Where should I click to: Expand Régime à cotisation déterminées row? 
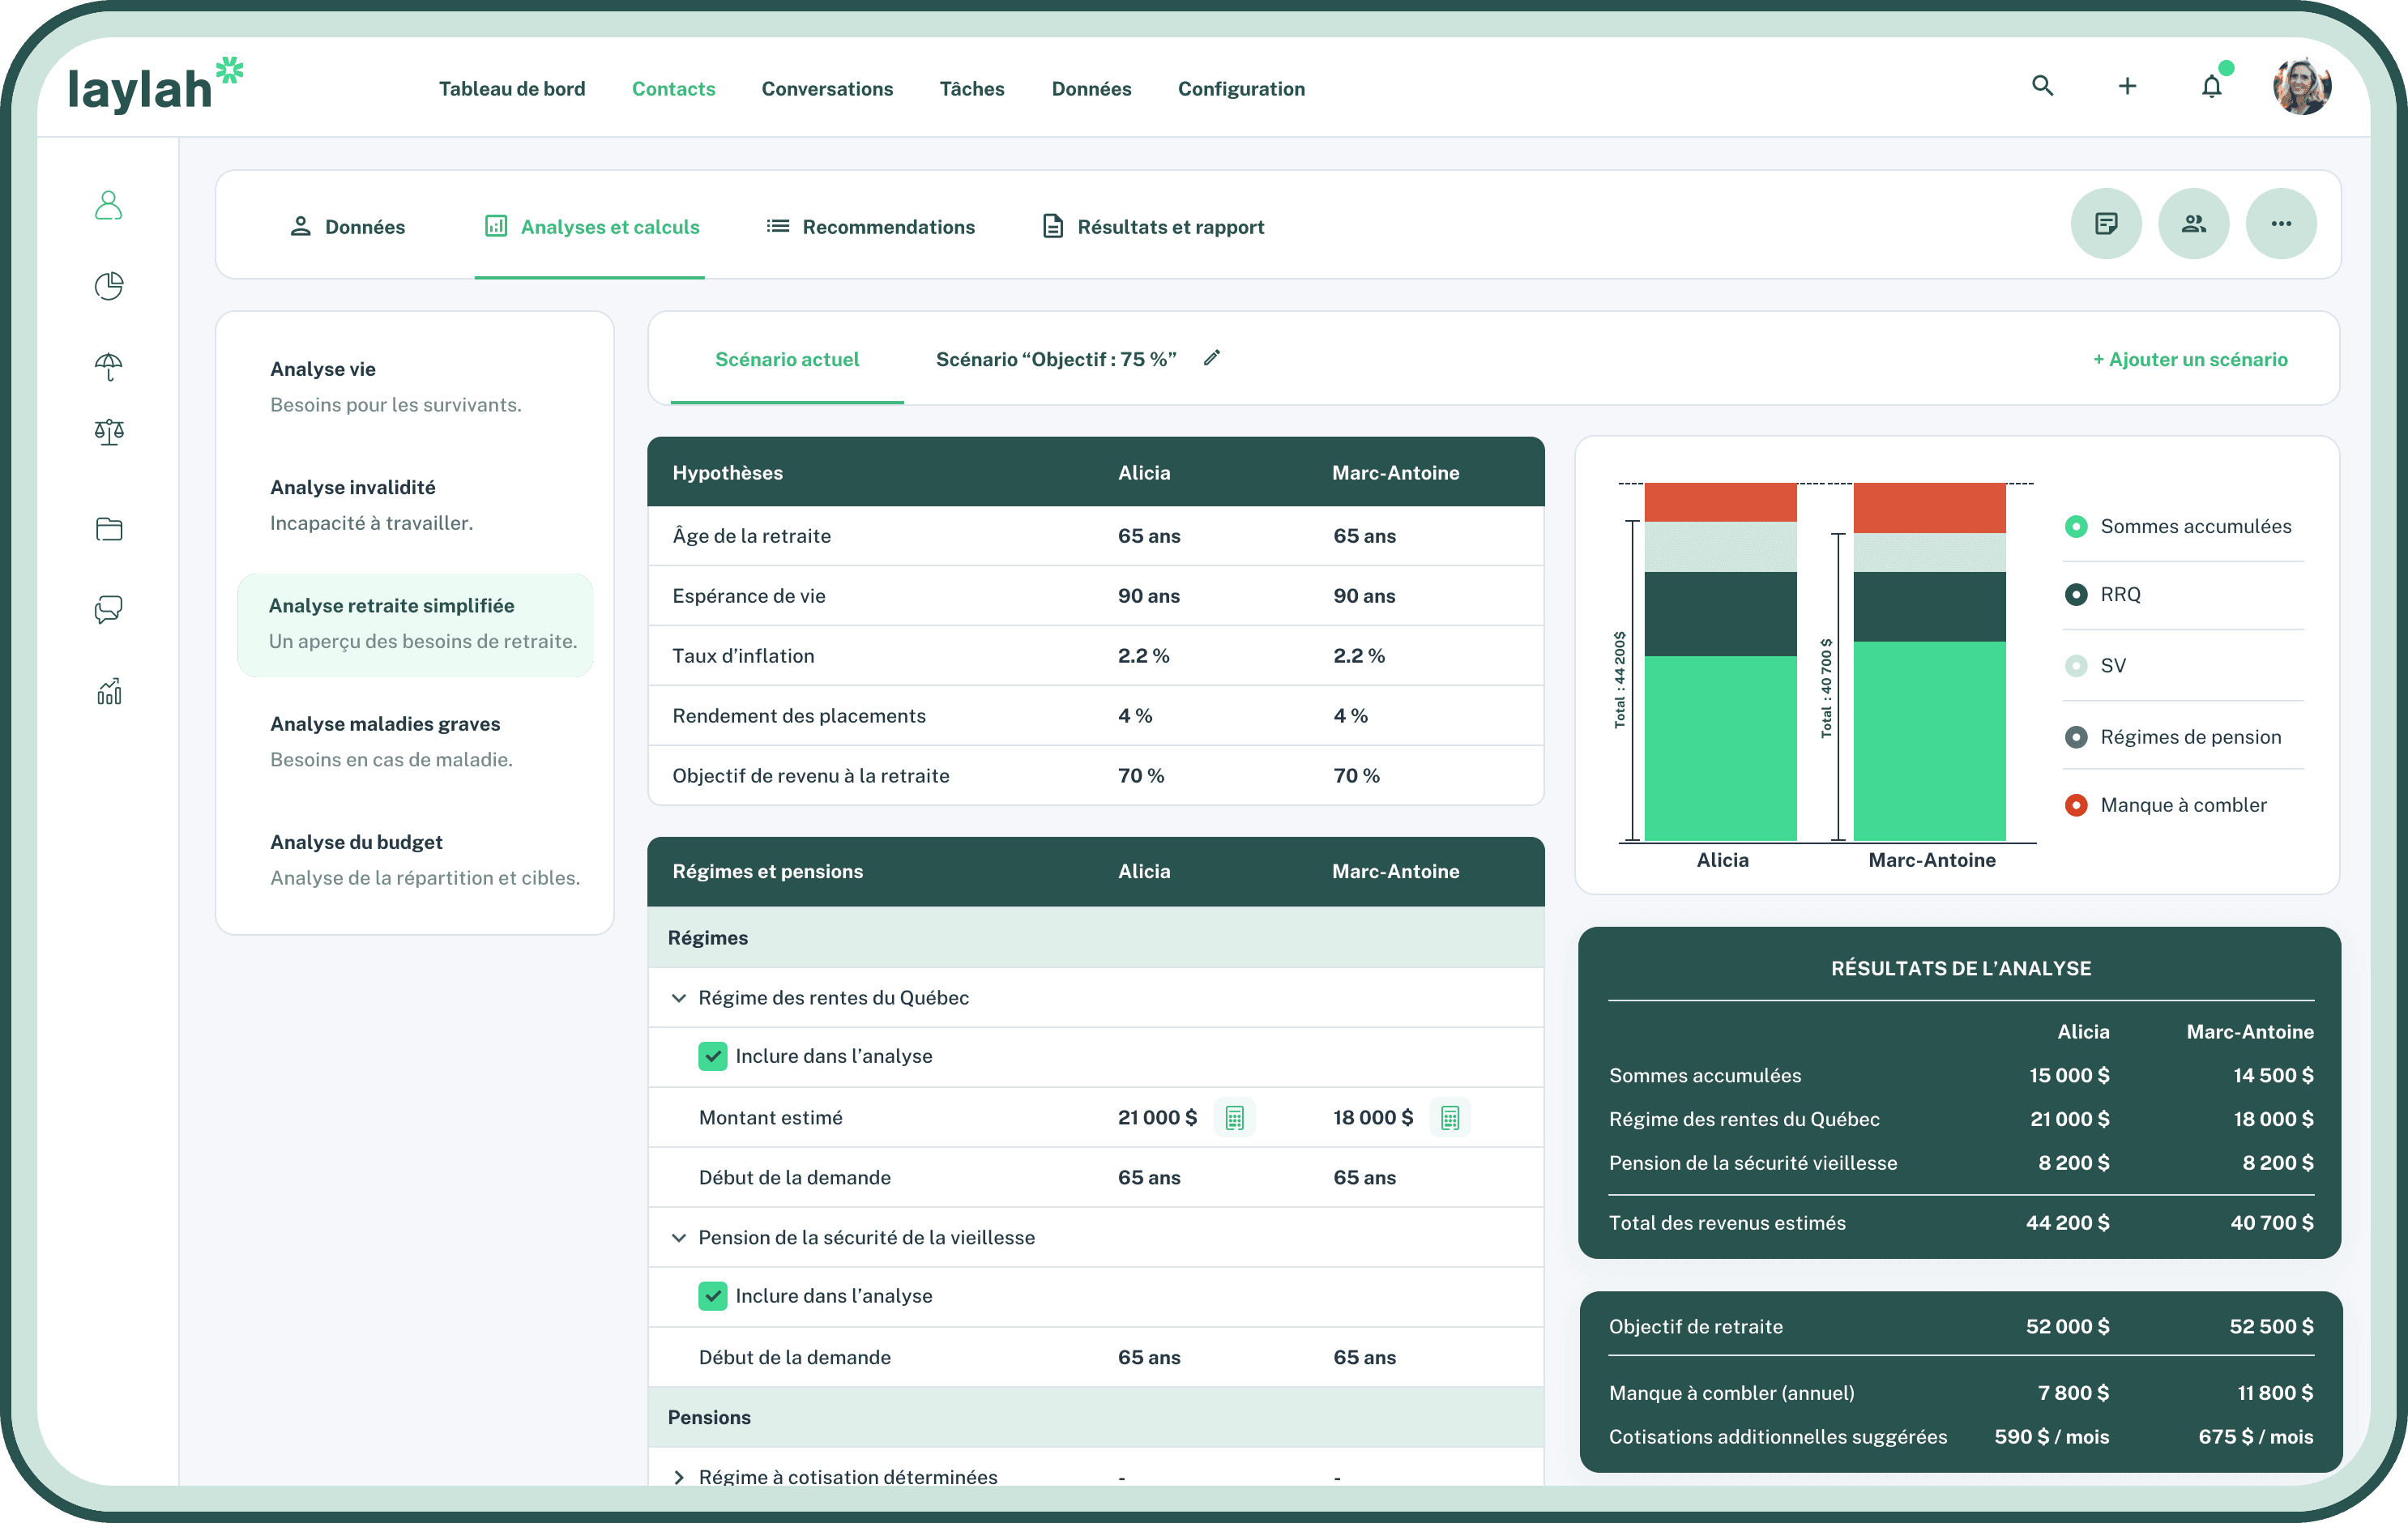[679, 1477]
